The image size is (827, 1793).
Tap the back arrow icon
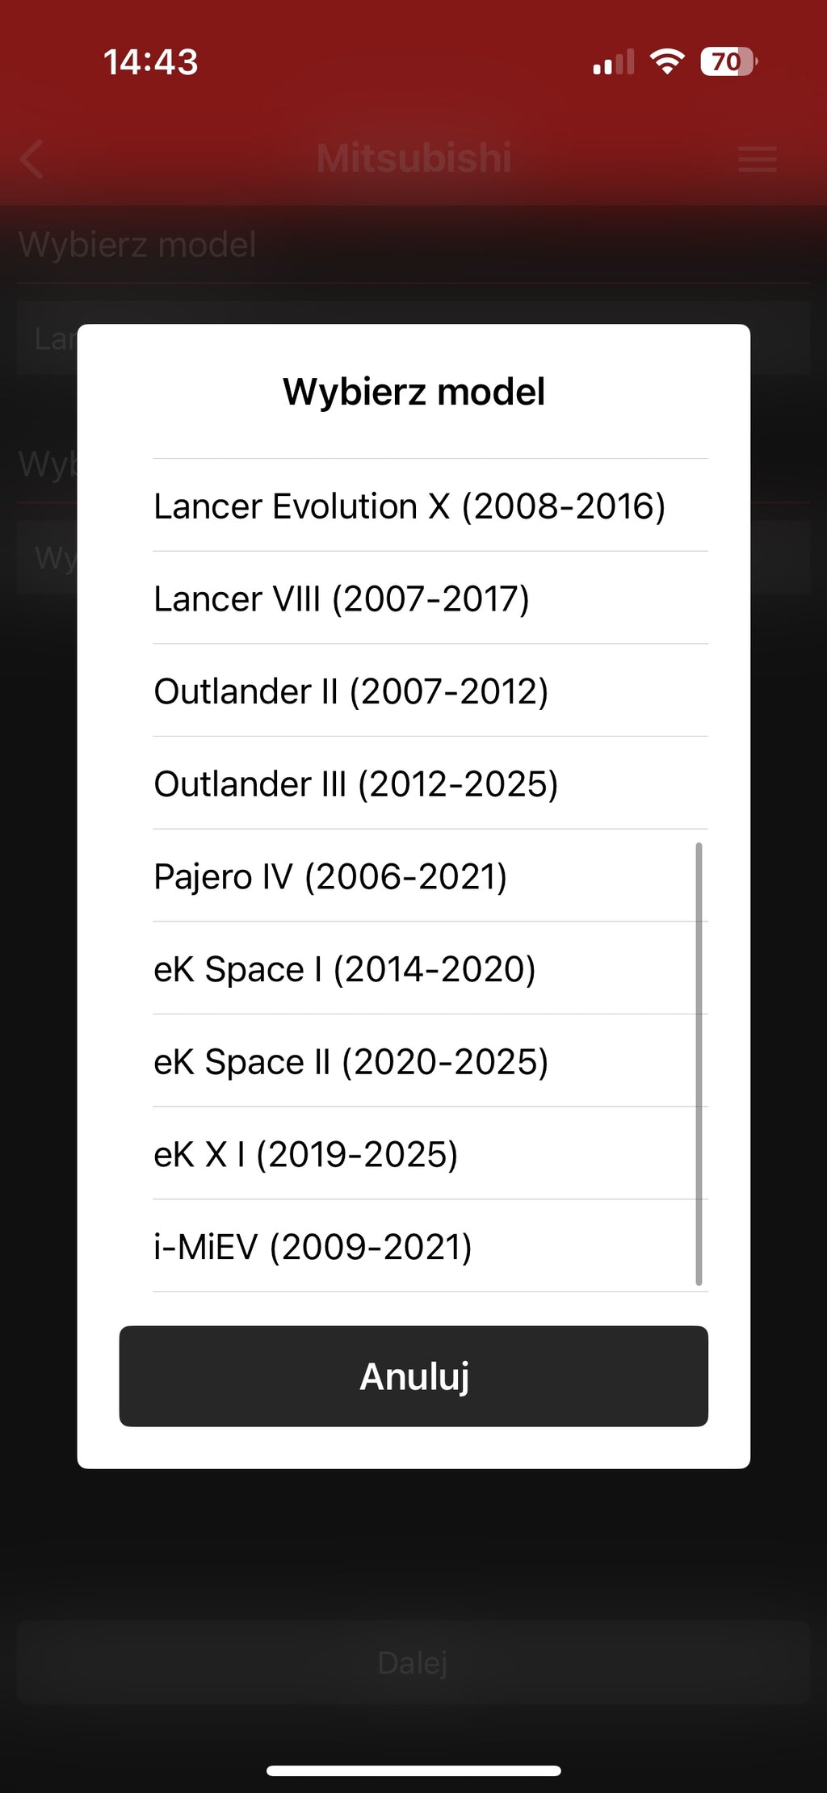click(x=31, y=158)
